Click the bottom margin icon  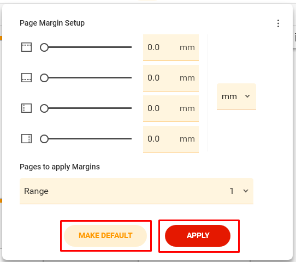coord(26,78)
